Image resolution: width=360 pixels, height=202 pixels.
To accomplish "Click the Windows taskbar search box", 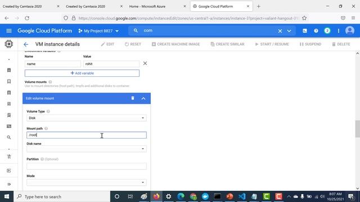I will (x=62, y=196).
